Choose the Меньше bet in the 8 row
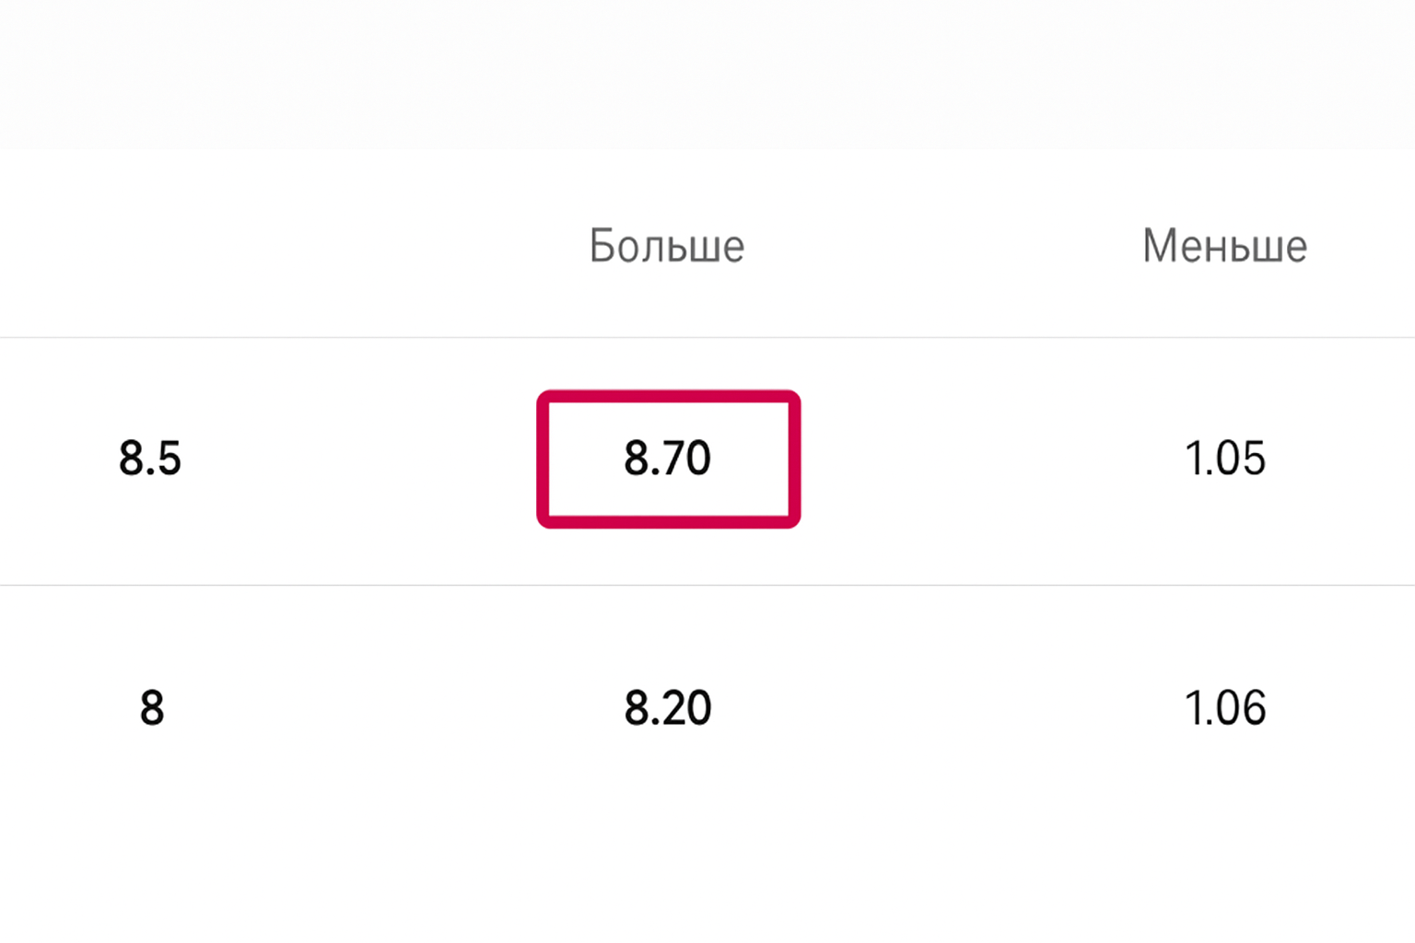 click(1224, 708)
